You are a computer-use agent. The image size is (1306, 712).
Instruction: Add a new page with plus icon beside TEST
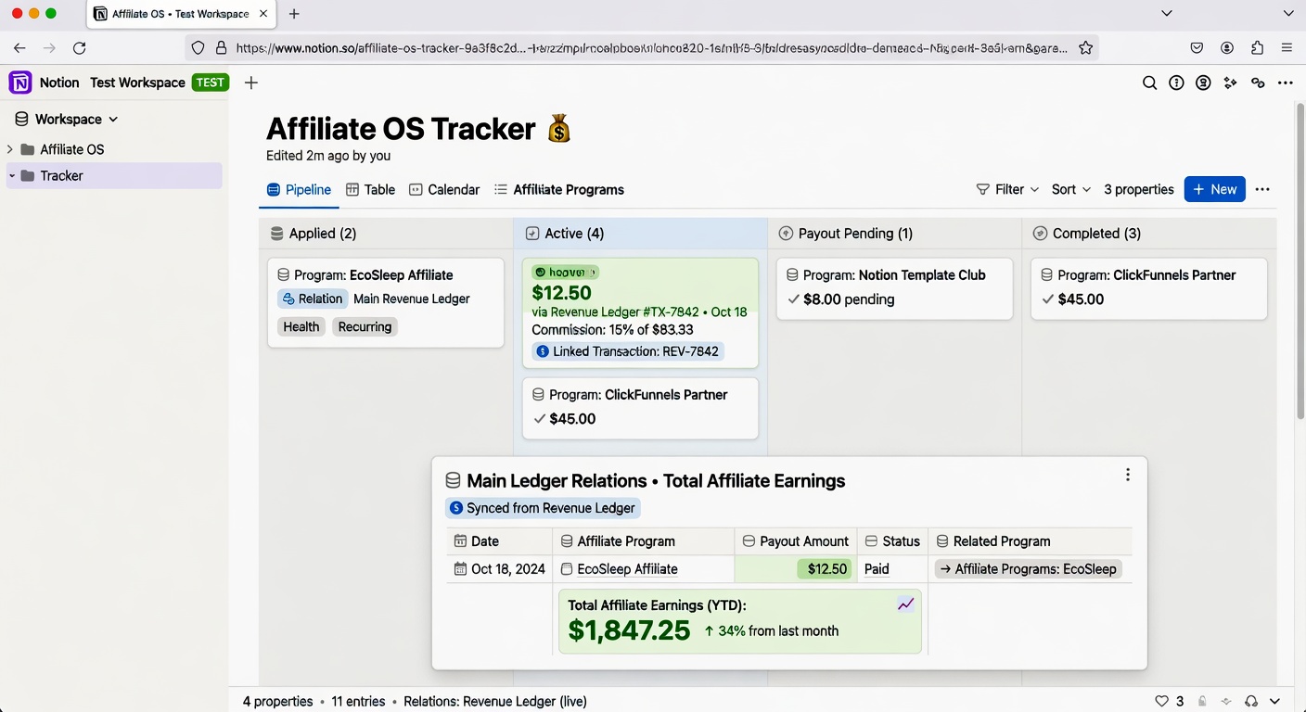pos(250,83)
